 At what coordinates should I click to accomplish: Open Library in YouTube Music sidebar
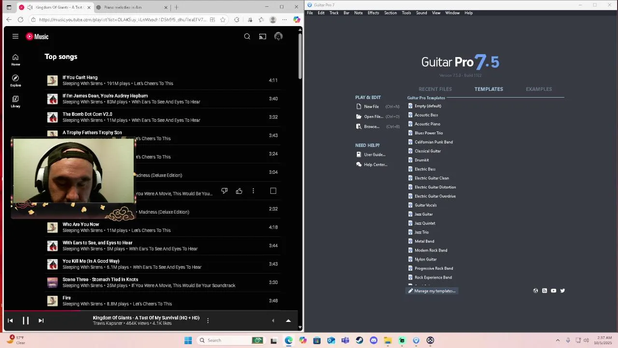pyautogui.click(x=15, y=101)
